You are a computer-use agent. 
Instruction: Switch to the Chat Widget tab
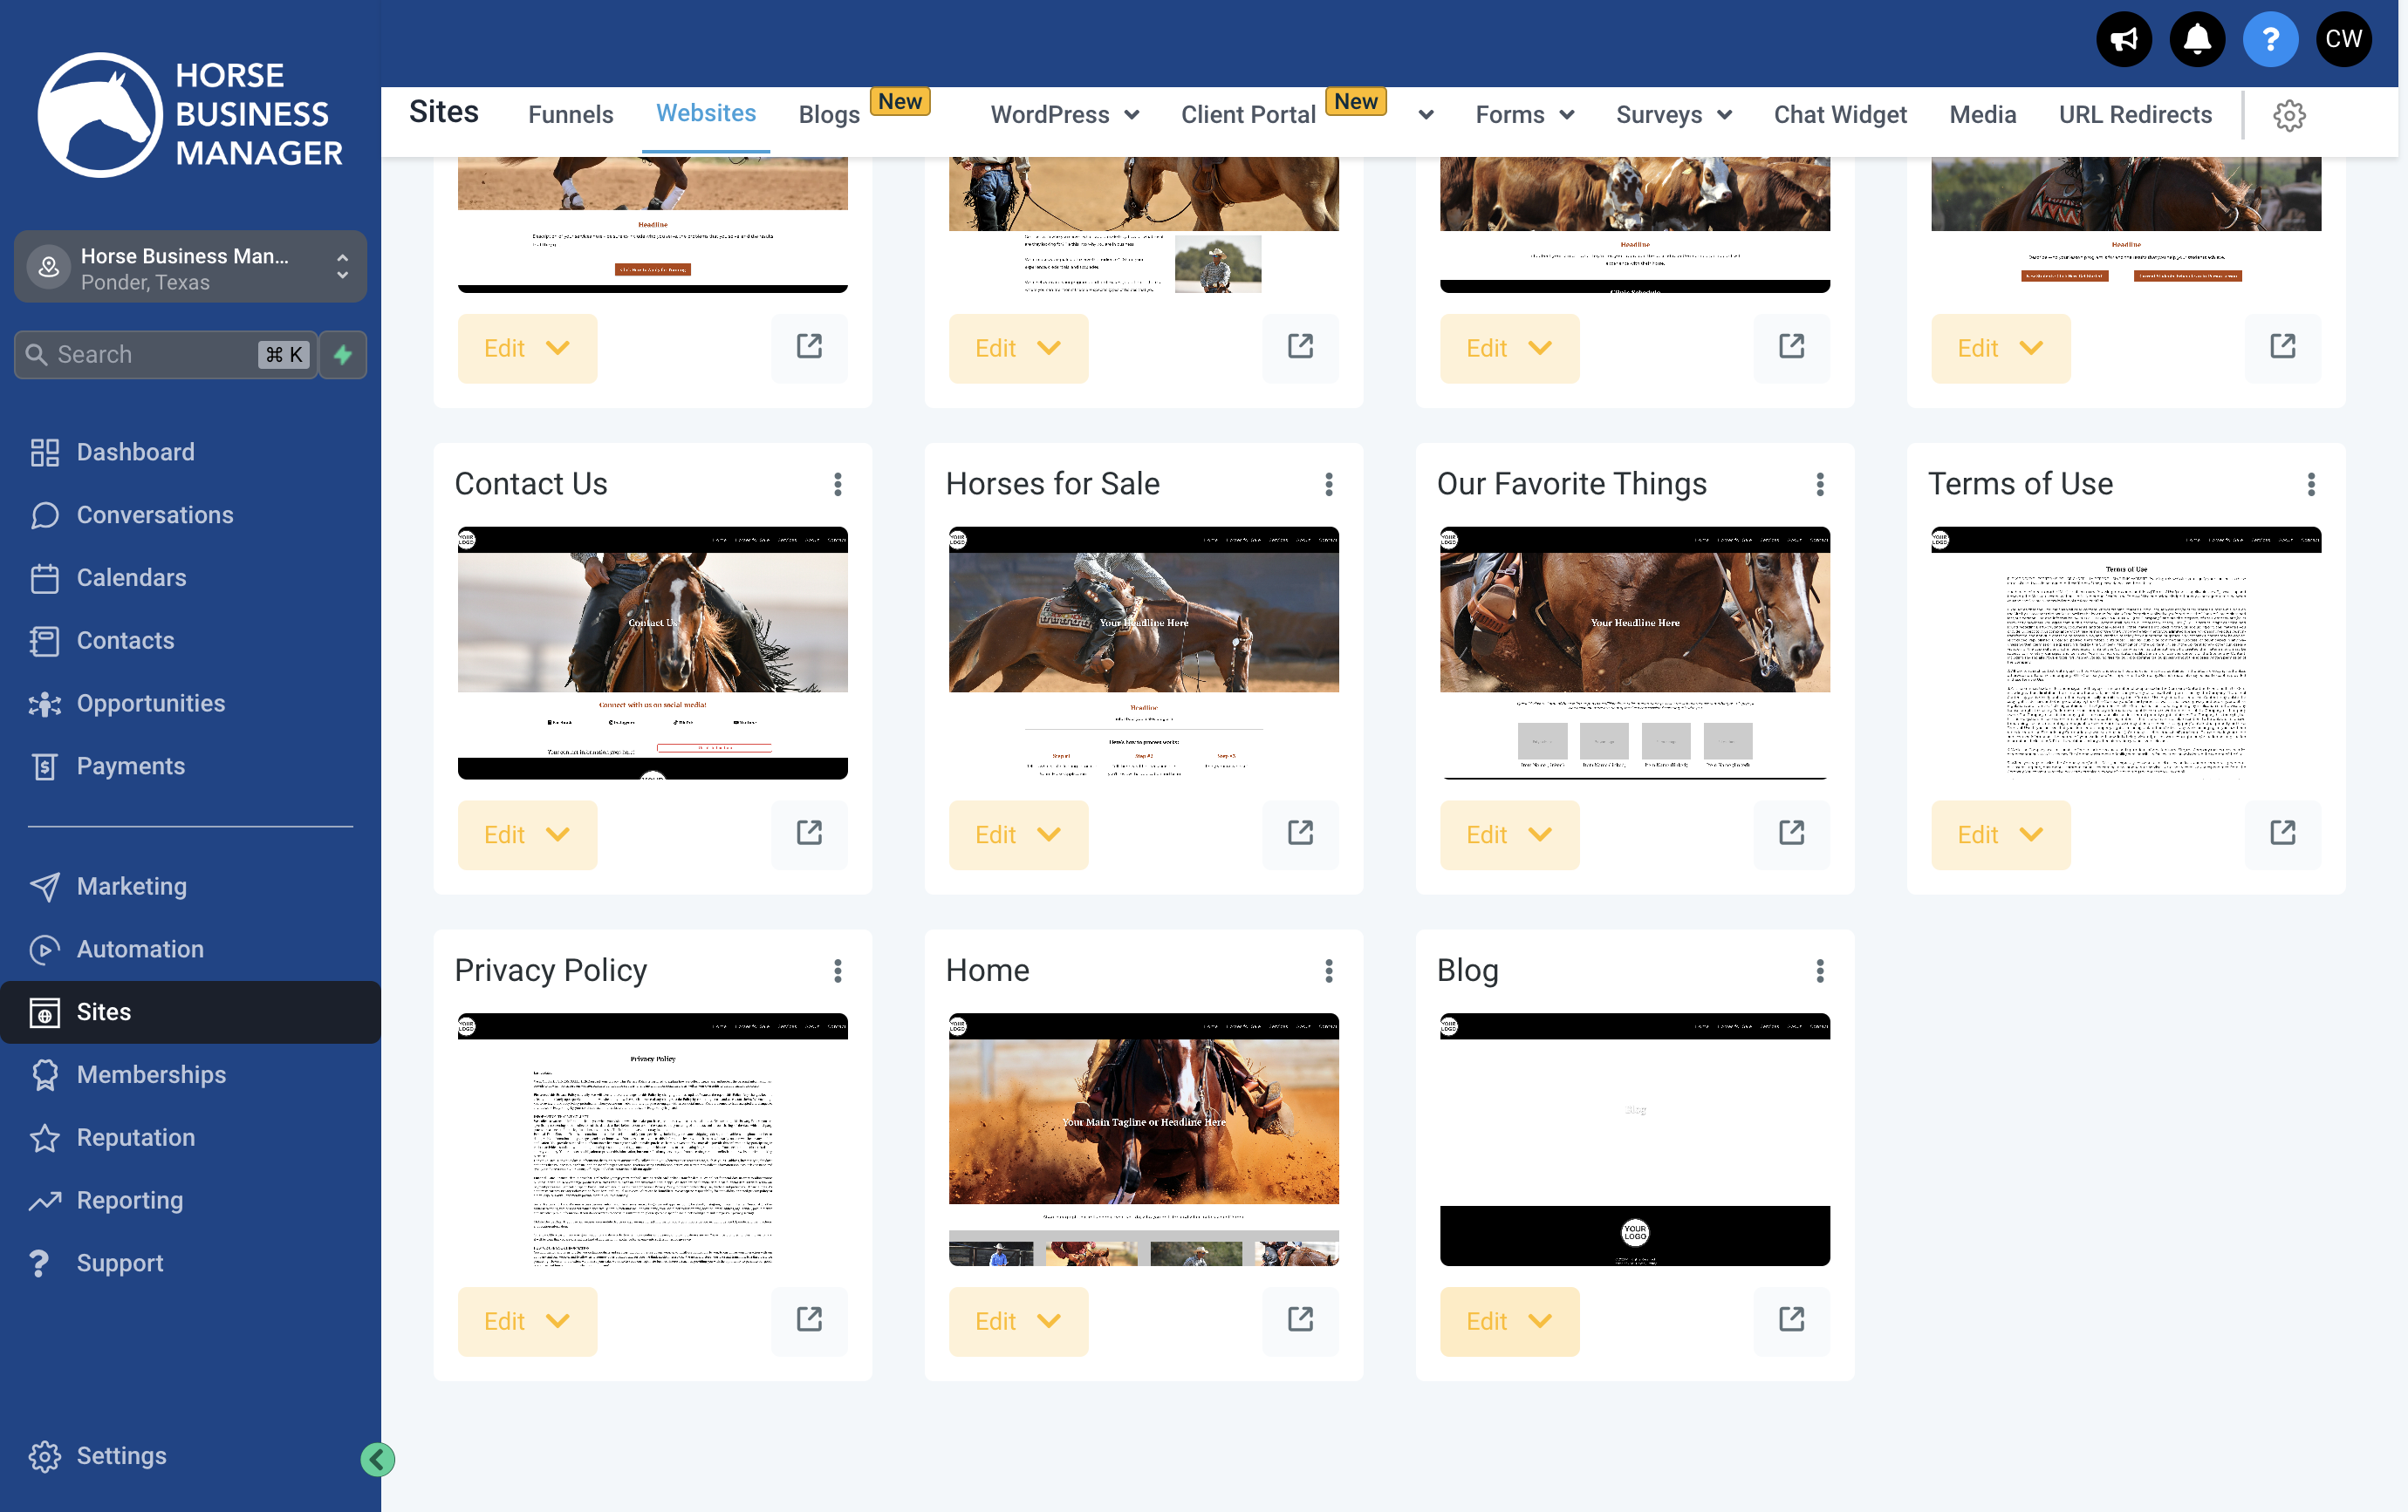tap(1839, 115)
